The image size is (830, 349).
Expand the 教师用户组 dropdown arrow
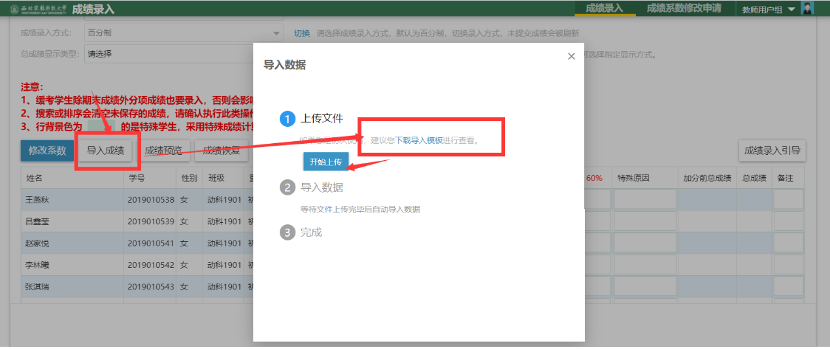(791, 9)
